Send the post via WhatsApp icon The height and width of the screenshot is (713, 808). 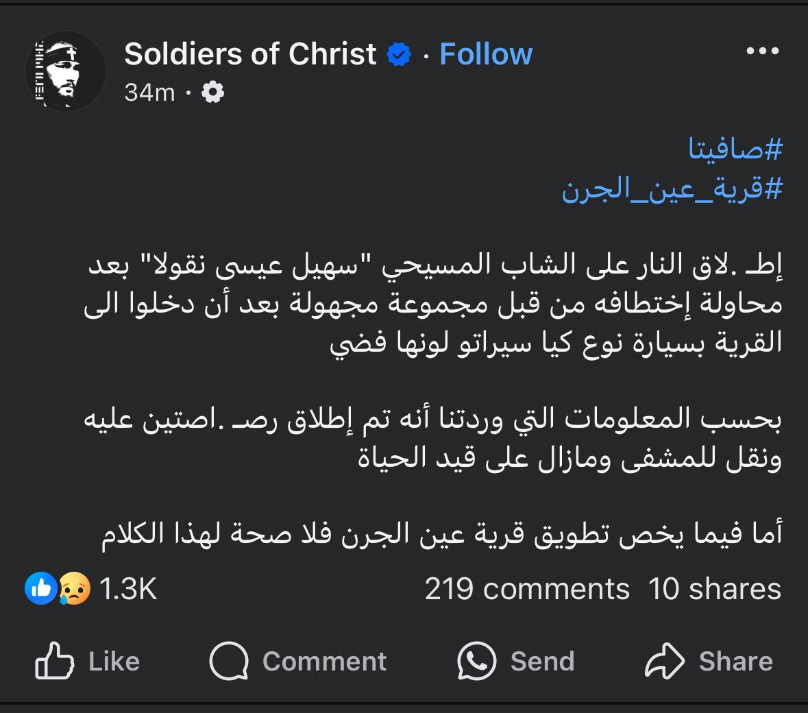[515, 661]
